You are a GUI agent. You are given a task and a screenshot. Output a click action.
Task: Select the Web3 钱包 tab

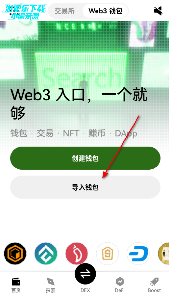[x=105, y=11]
